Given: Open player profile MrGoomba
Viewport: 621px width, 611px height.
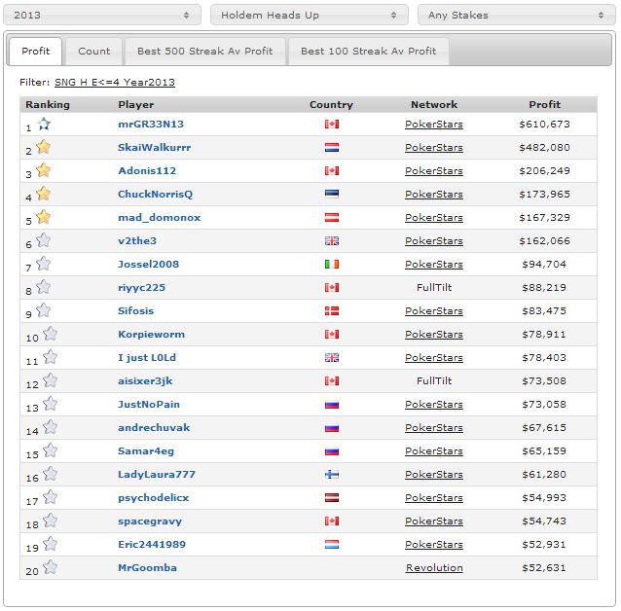Looking at the screenshot, I should 147,567.
